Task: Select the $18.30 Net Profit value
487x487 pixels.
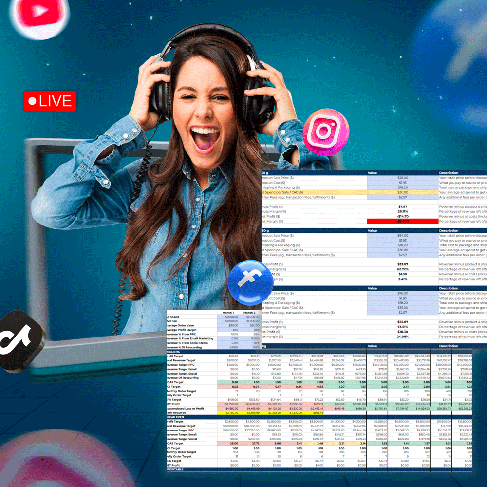Action: point(403,332)
